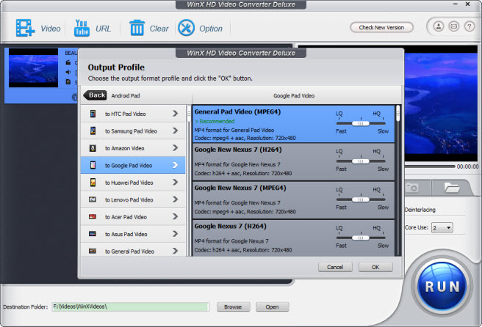Expand to Lenovo Pad Video arrow
The image size is (482, 327).
click(175, 199)
